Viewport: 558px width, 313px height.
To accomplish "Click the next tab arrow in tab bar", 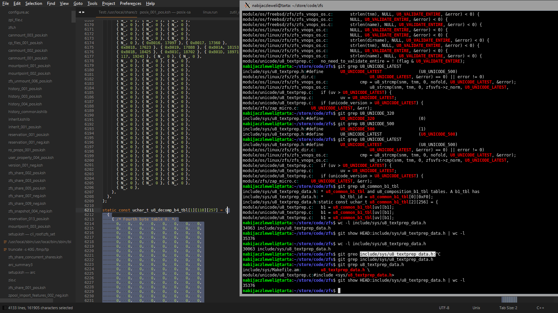I will (x=83, y=12).
